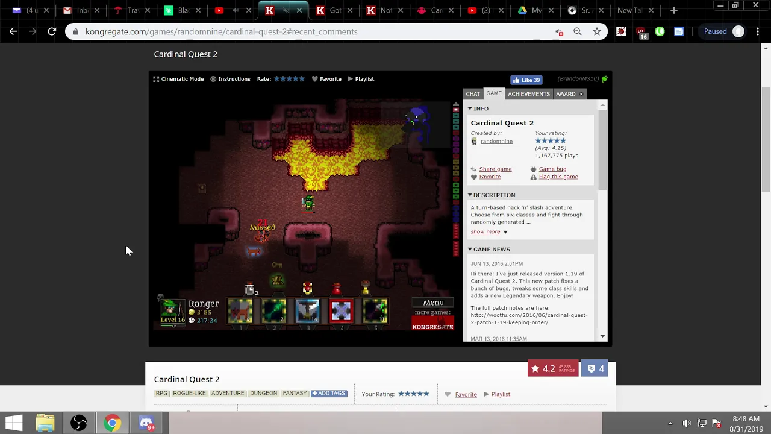Enable Cinematic Mode
Viewport: 771px width, 434px height.
178,79
